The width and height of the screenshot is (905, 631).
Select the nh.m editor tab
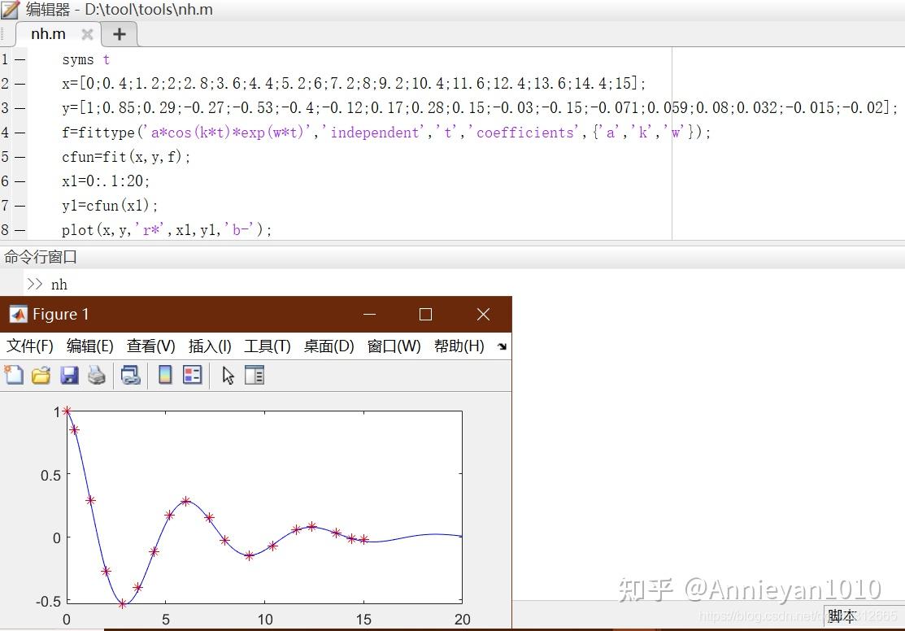(x=49, y=34)
